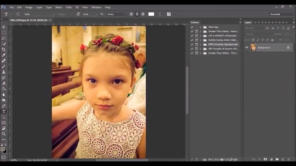Select the Horizontal Type tool in toolbox
Image resolution: width=296 pixels, height=166 pixels.
(x=4, y=112)
